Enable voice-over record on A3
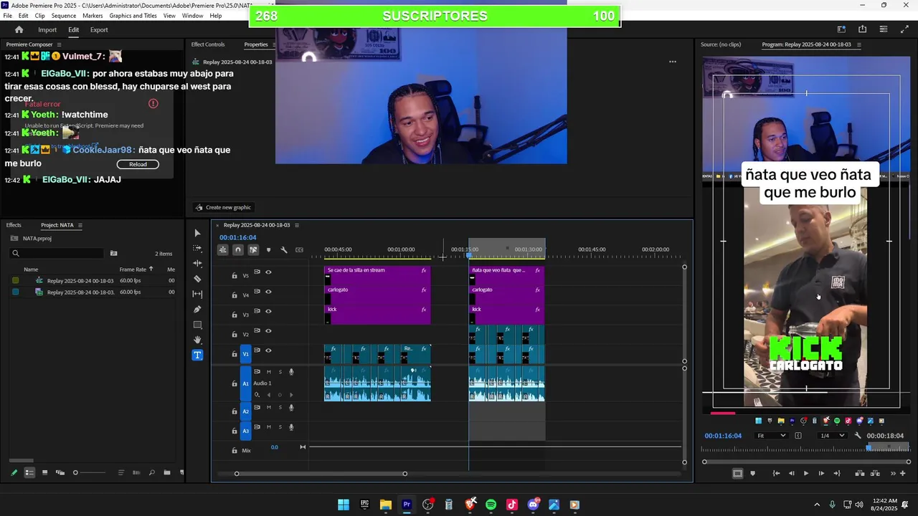 pos(291,427)
